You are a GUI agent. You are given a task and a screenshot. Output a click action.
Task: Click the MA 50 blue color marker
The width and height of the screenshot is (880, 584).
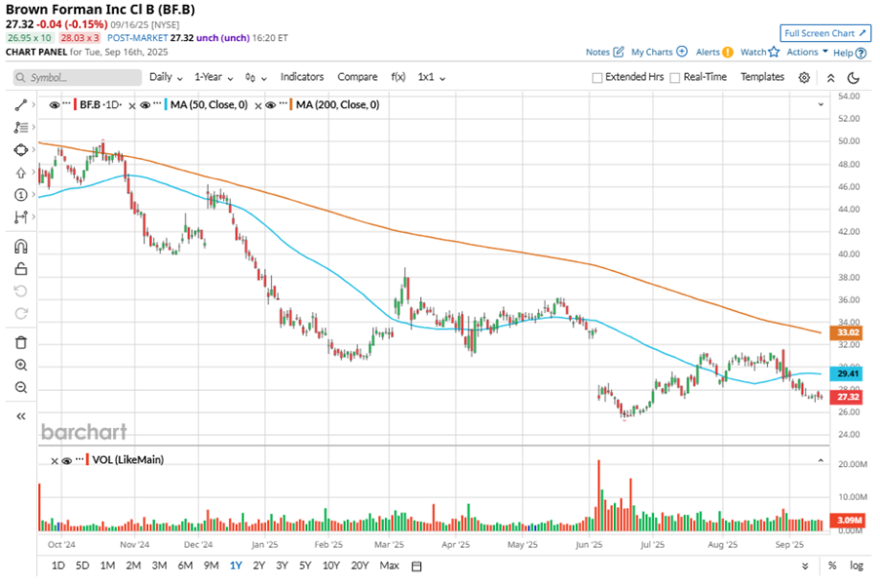coord(166,105)
